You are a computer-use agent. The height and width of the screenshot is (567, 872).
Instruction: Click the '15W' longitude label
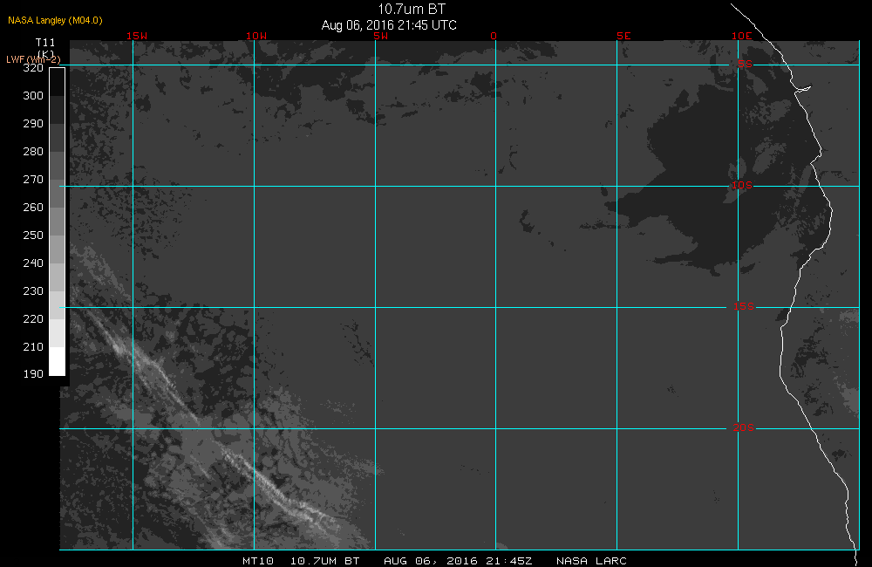[x=137, y=36]
